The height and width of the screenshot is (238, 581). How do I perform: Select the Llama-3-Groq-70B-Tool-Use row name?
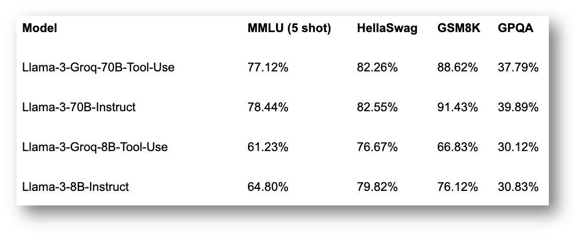[98, 68]
